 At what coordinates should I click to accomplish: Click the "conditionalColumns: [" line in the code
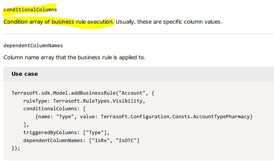[x=55, y=109]
